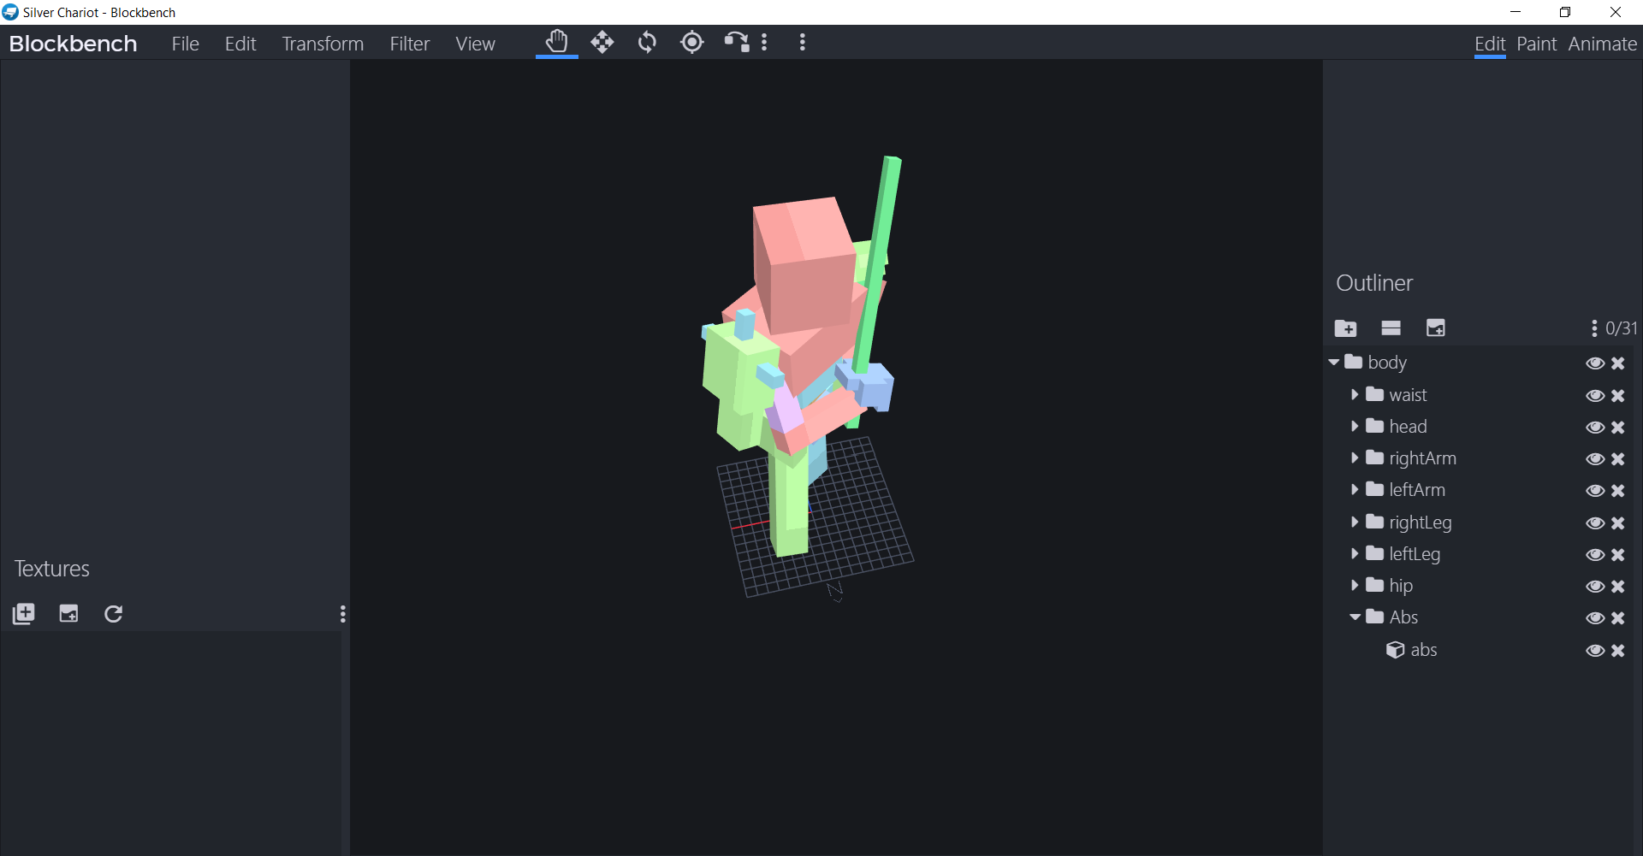Delete the hip group
The height and width of the screenshot is (856, 1643).
(x=1618, y=587)
